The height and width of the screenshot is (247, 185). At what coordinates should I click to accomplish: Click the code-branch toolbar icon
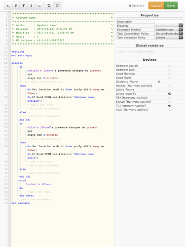click(16, 6)
